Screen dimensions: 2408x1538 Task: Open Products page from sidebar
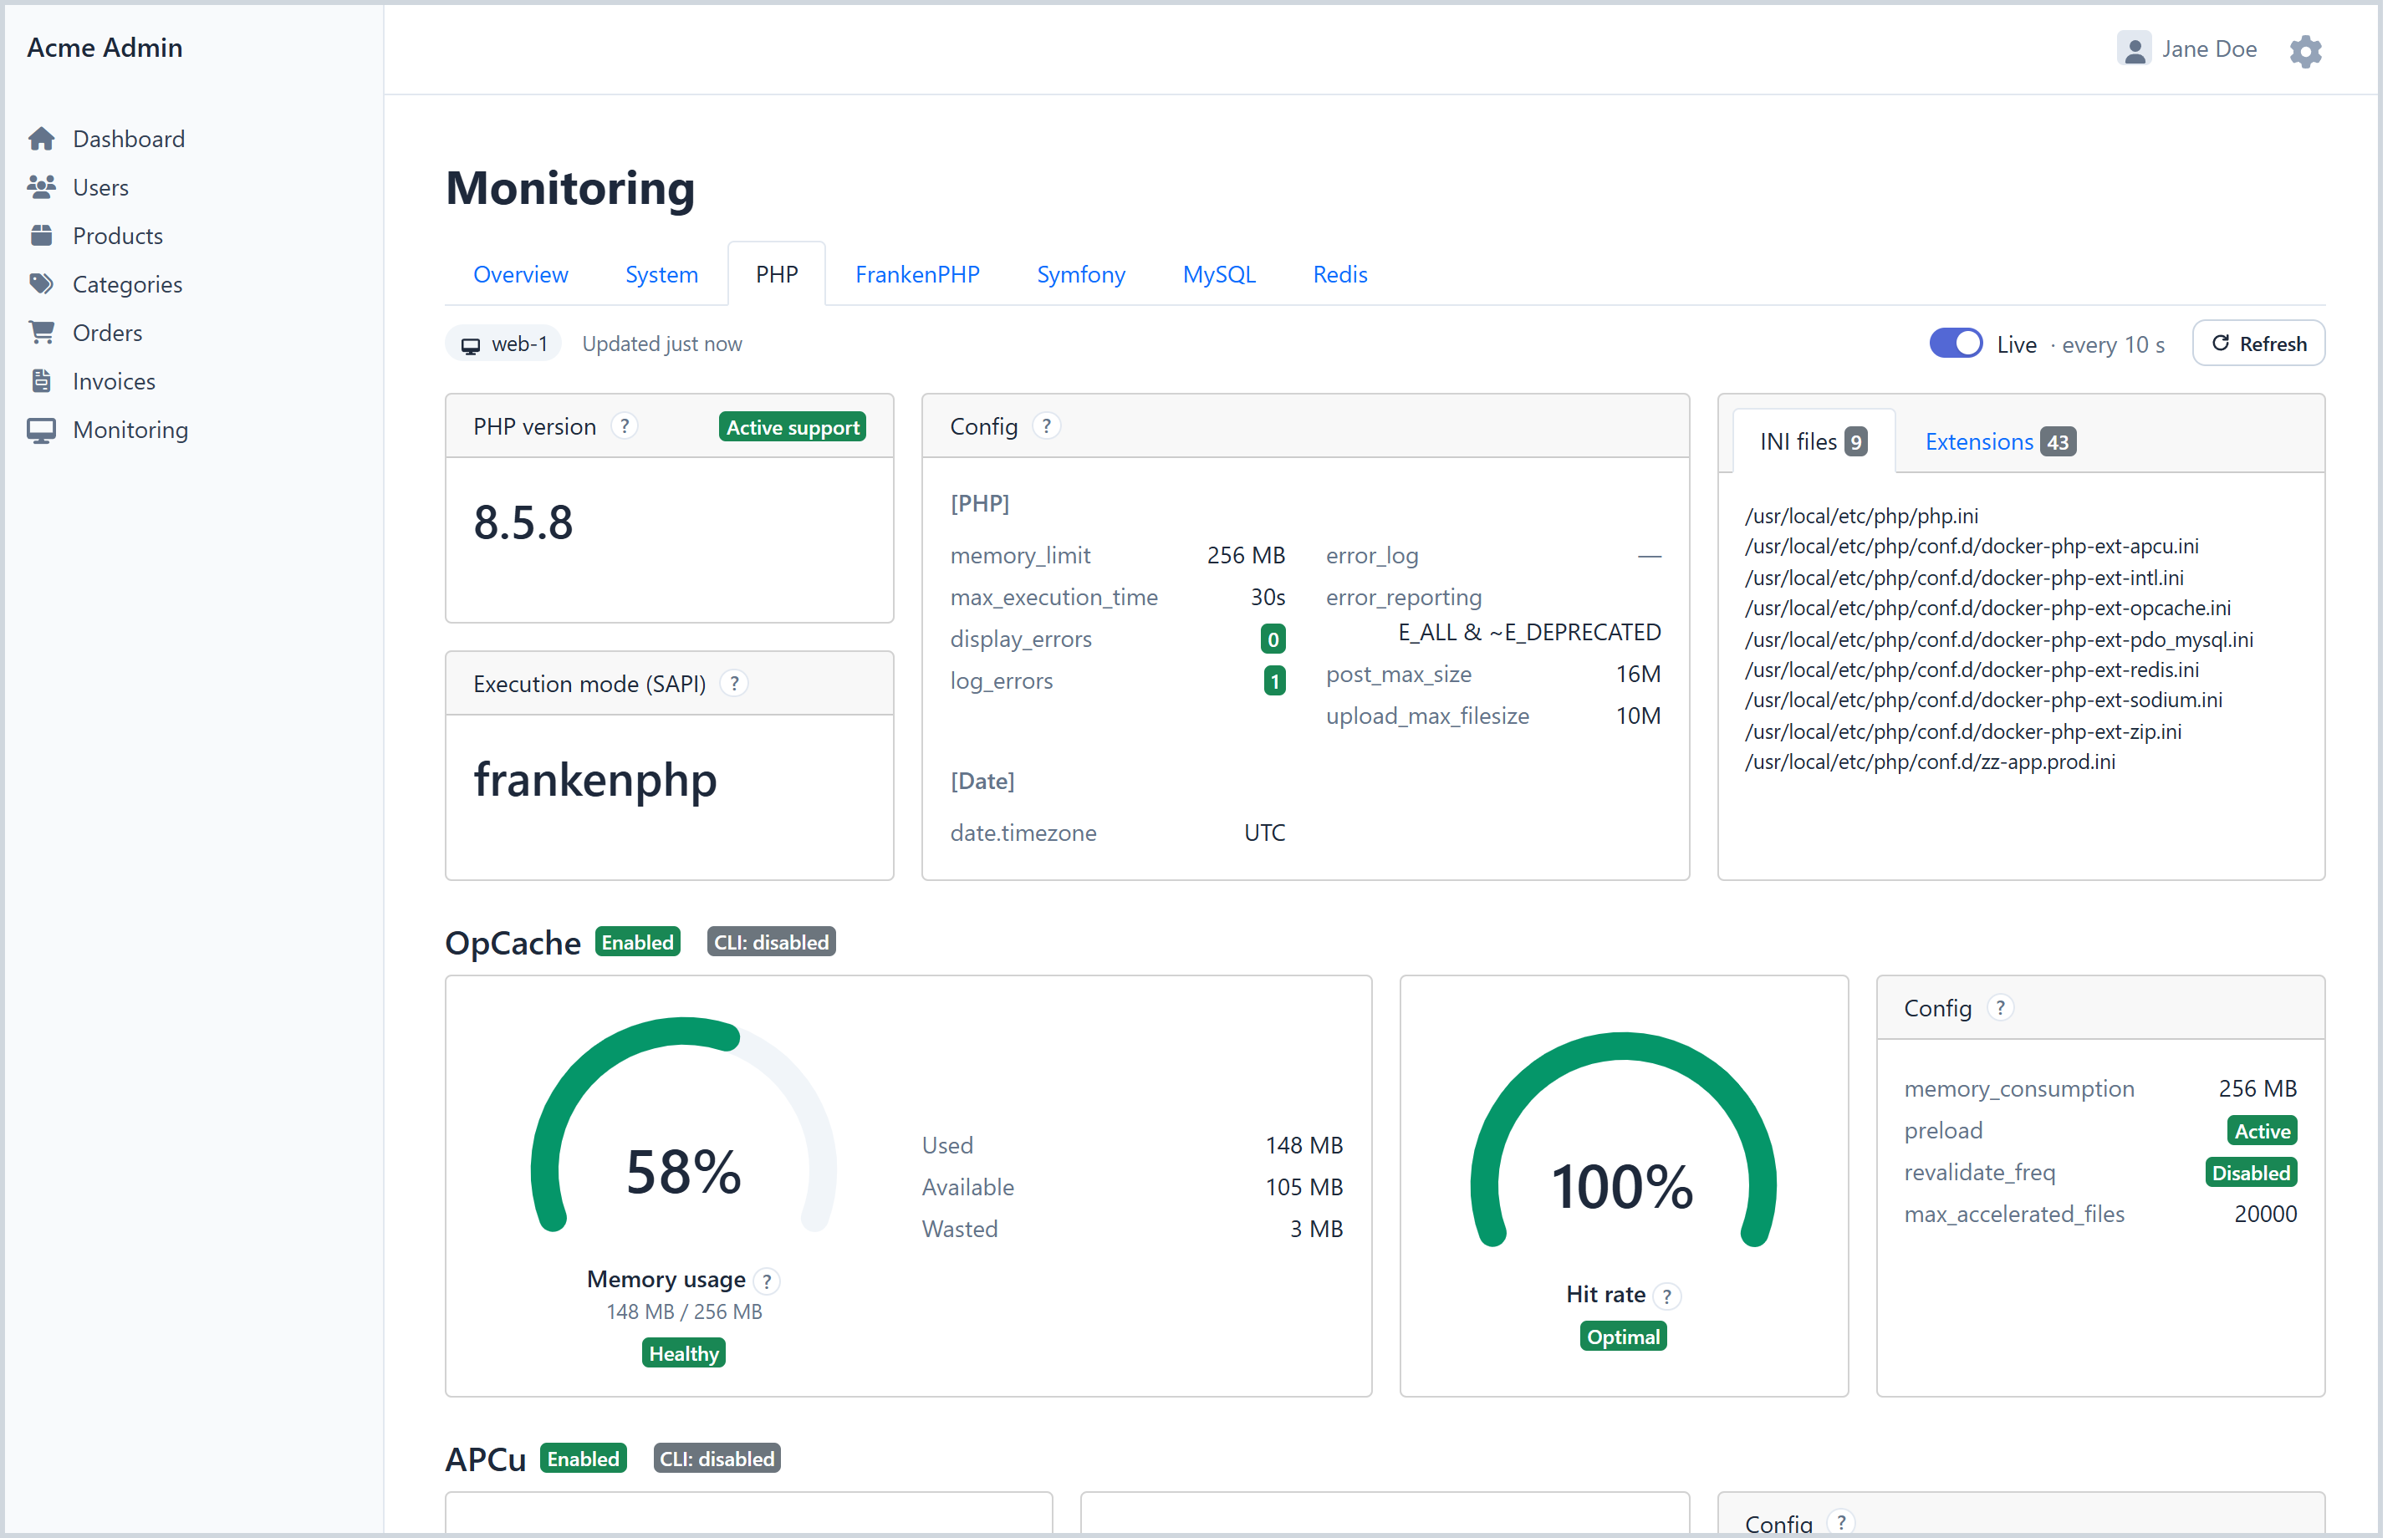click(x=117, y=236)
